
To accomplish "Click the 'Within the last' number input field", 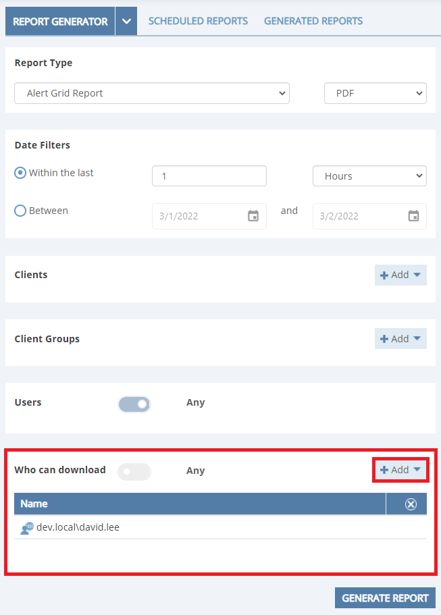I will pyautogui.click(x=209, y=176).
